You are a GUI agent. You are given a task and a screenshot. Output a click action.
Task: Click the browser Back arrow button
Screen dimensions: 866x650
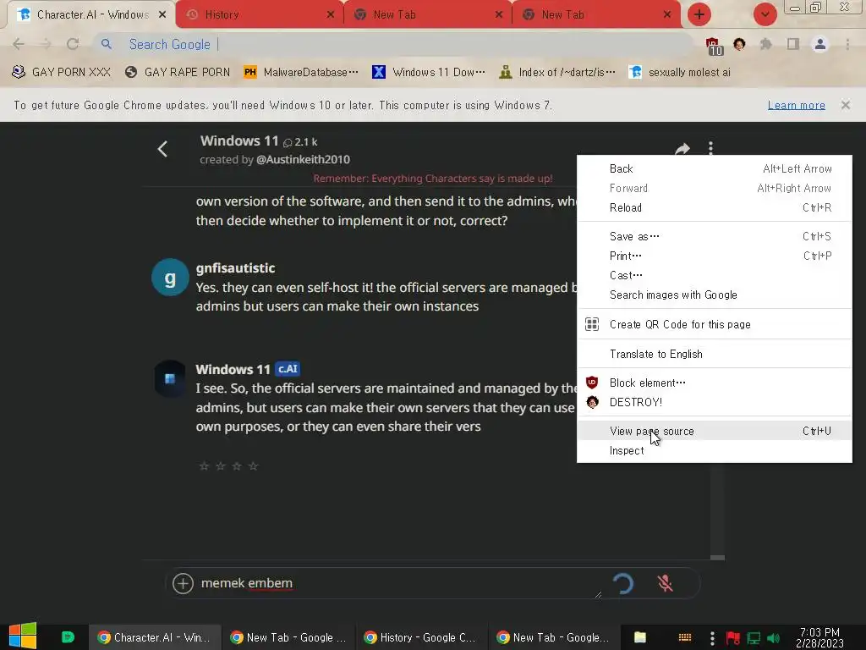tap(19, 44)
